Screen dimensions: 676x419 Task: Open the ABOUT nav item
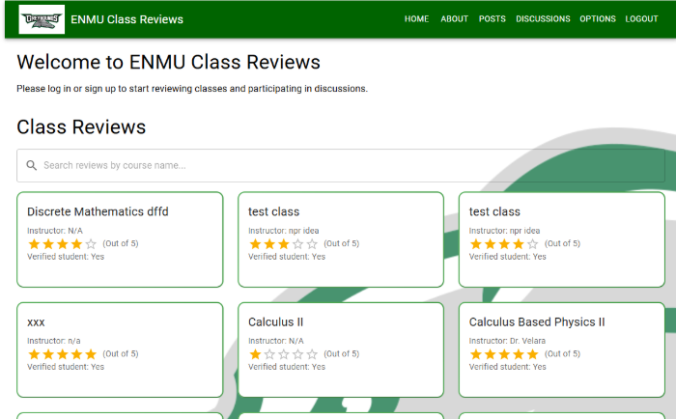pos(454,19)
